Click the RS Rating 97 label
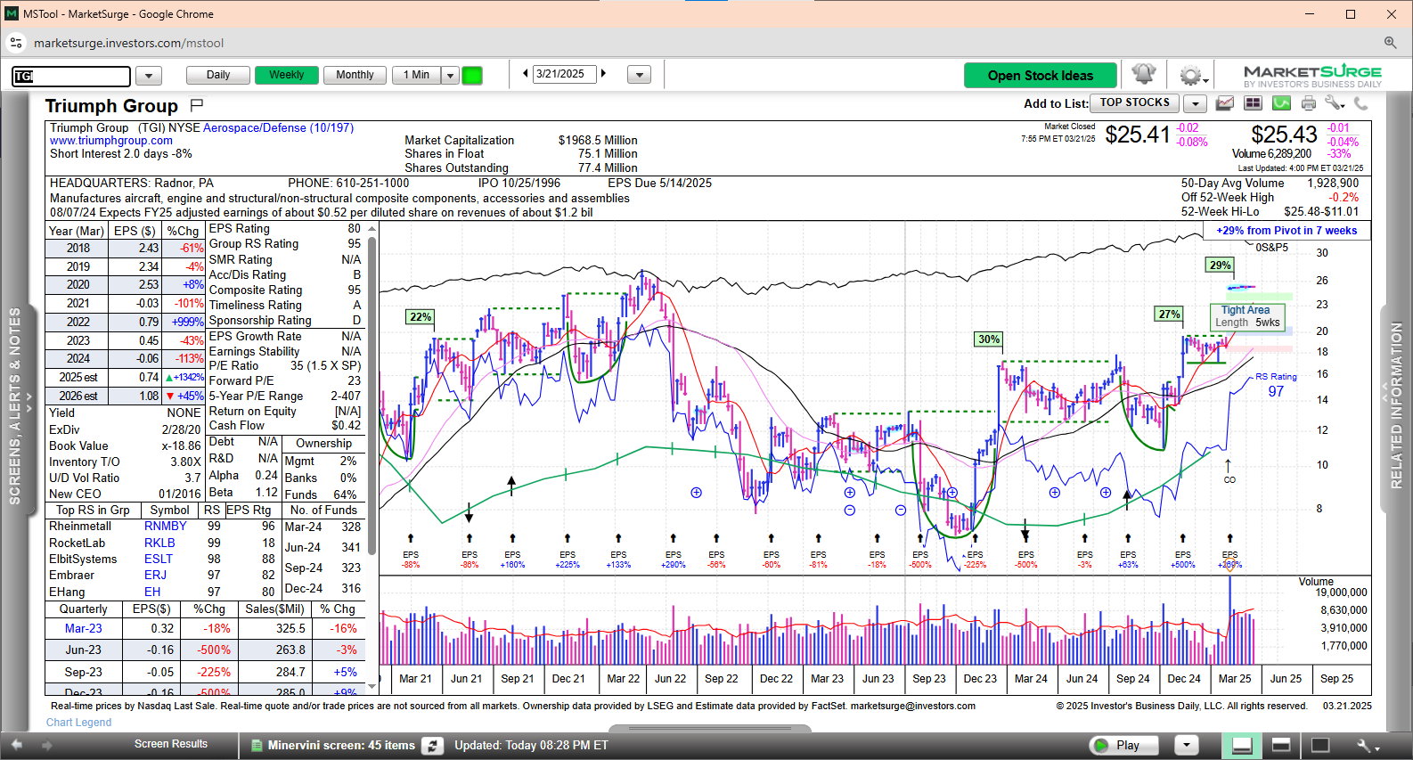 (x=1276, y=385)
